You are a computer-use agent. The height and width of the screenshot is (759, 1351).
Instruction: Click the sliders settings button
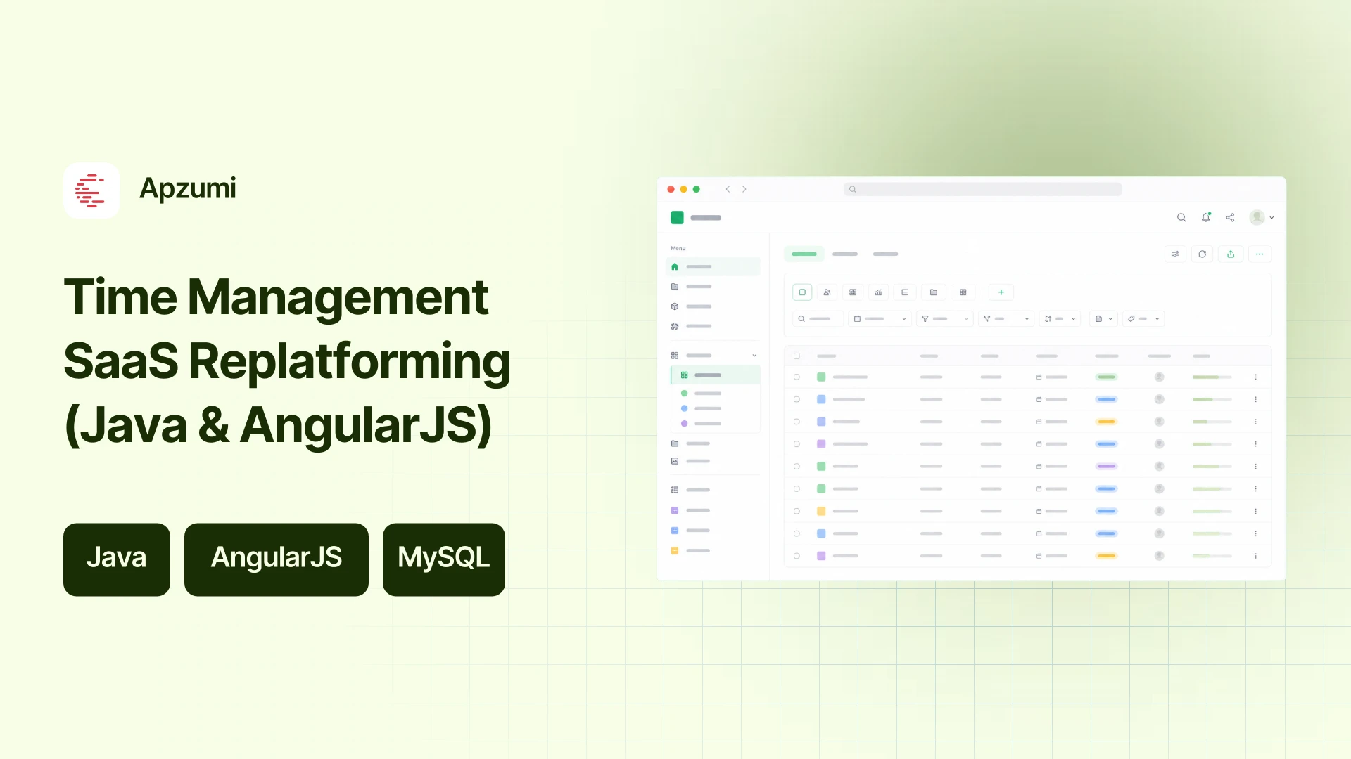(1175, 254)
